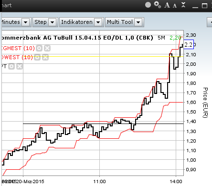This screenshot has height=186, width=212.
Task: Click the green 2,20 last price value
Action: coord(175,38)
